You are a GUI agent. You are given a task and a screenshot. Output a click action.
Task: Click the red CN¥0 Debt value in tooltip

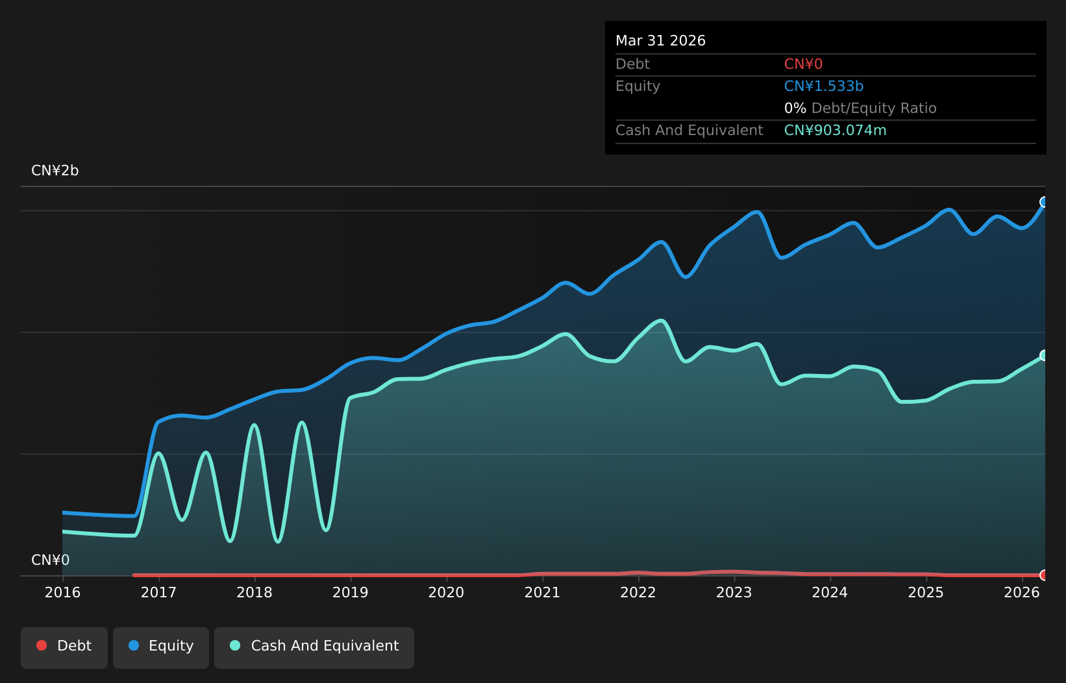coord(803,64)
